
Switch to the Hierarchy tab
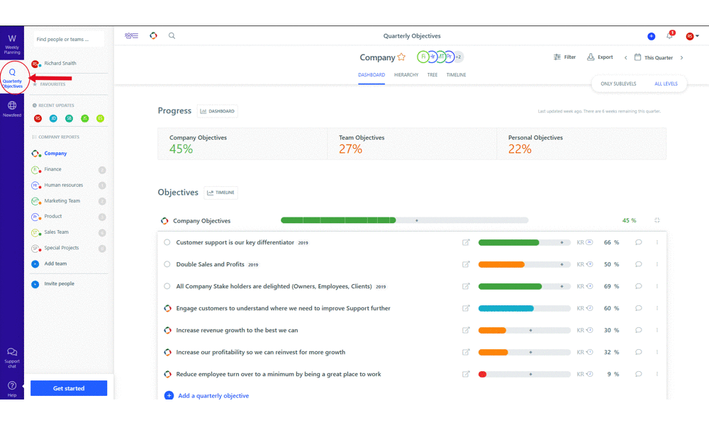(x=406, y=75)
